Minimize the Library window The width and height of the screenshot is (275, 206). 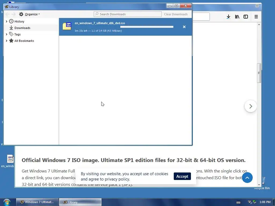170,6
